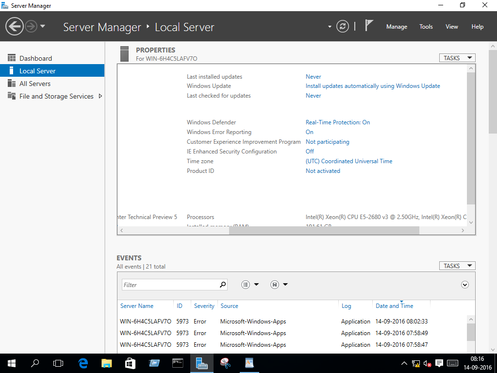Show hidden system tray icons
The height and width of the screenshot is (373, 497).
point(404,363)
